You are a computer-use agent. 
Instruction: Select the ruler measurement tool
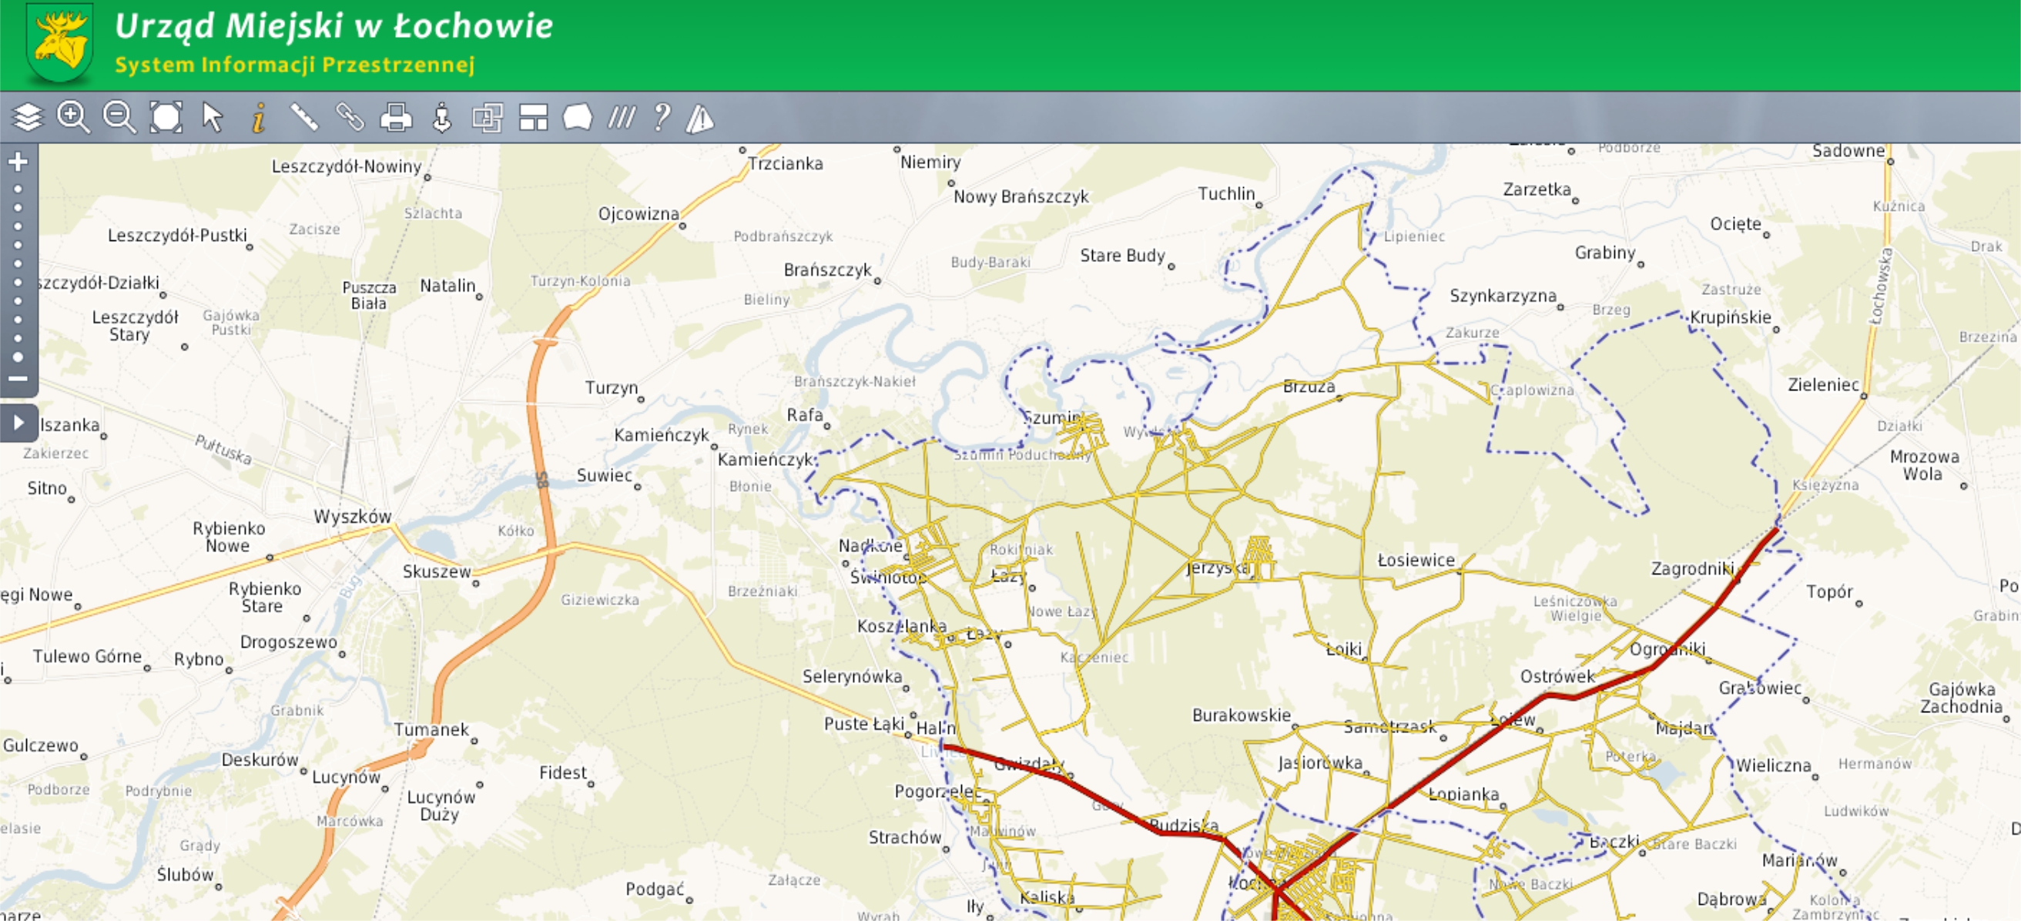pos(304,118)
